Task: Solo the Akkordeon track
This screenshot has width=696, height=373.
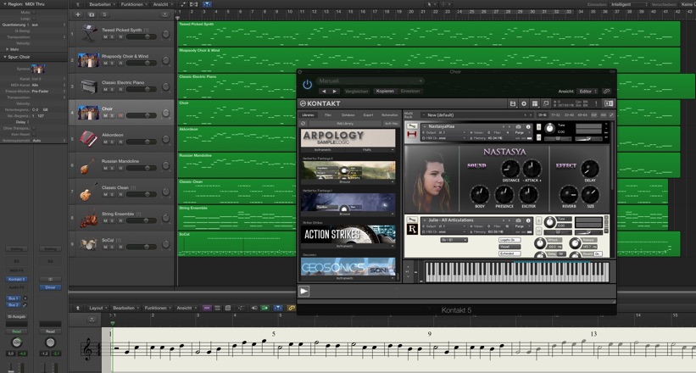Action: point(112,142)
